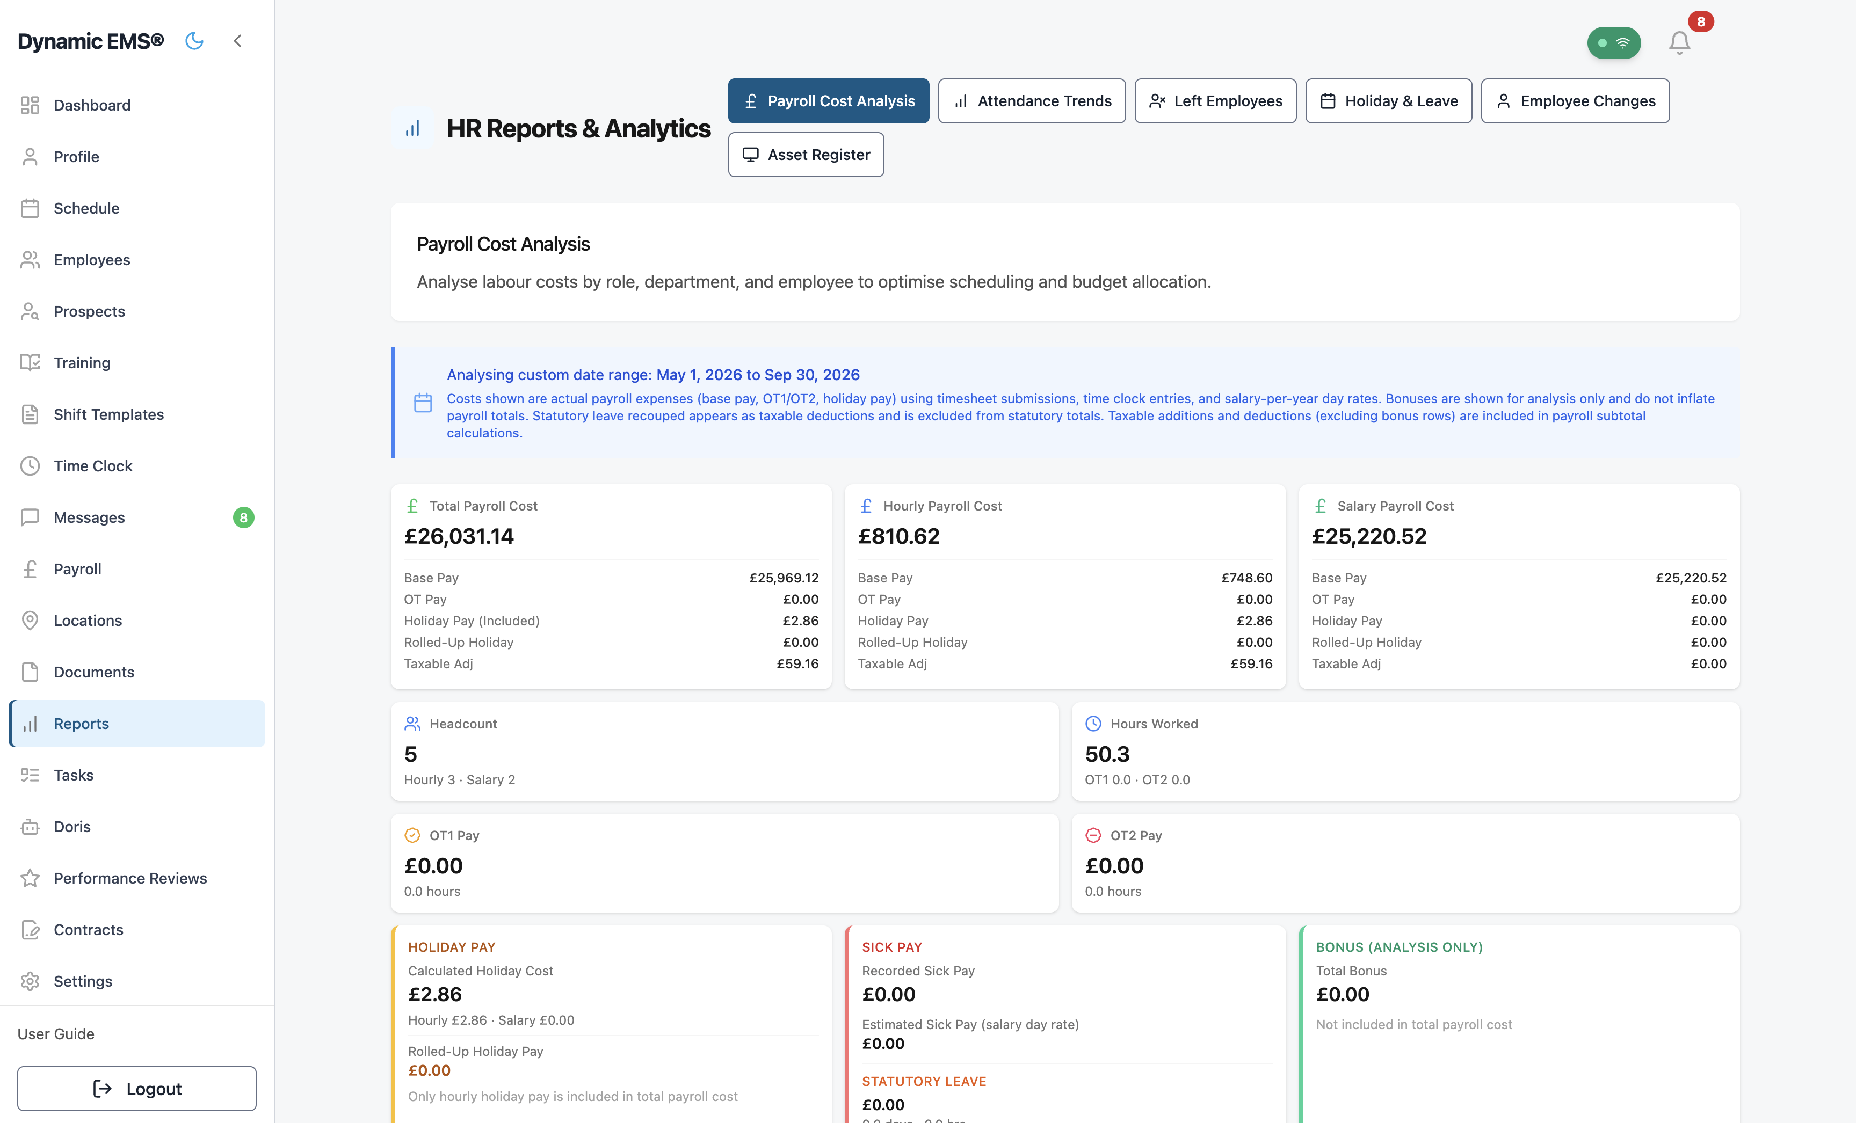The height and width of the screenshot is (1123, 1856).
Task: Open Performance Reviews
Action: (x=137, y=878)
